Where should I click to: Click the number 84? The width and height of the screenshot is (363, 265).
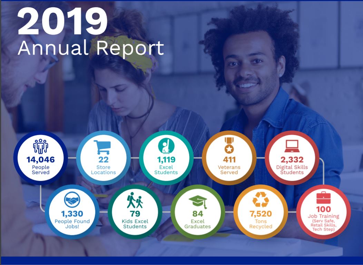(x=197, y=214)
